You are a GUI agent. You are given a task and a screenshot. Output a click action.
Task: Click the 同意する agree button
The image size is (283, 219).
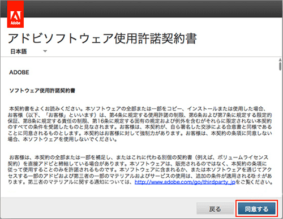(256, 209)
